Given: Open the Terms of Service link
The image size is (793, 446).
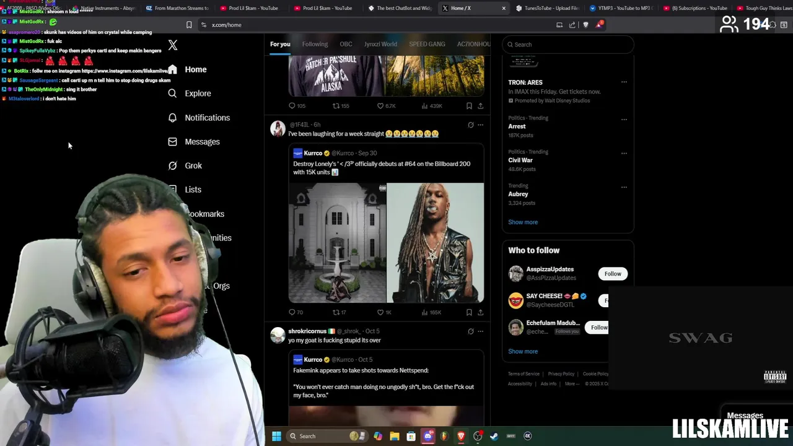Looking at the screenshot, I should point(524,374).
